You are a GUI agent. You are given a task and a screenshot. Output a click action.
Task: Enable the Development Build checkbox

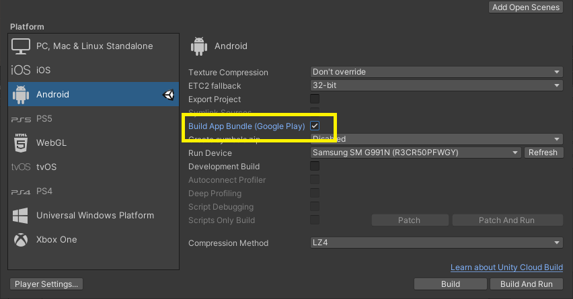tap(315, 166)
